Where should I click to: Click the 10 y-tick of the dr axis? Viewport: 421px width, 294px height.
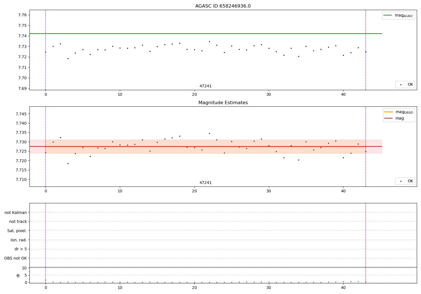coord(24,268)
